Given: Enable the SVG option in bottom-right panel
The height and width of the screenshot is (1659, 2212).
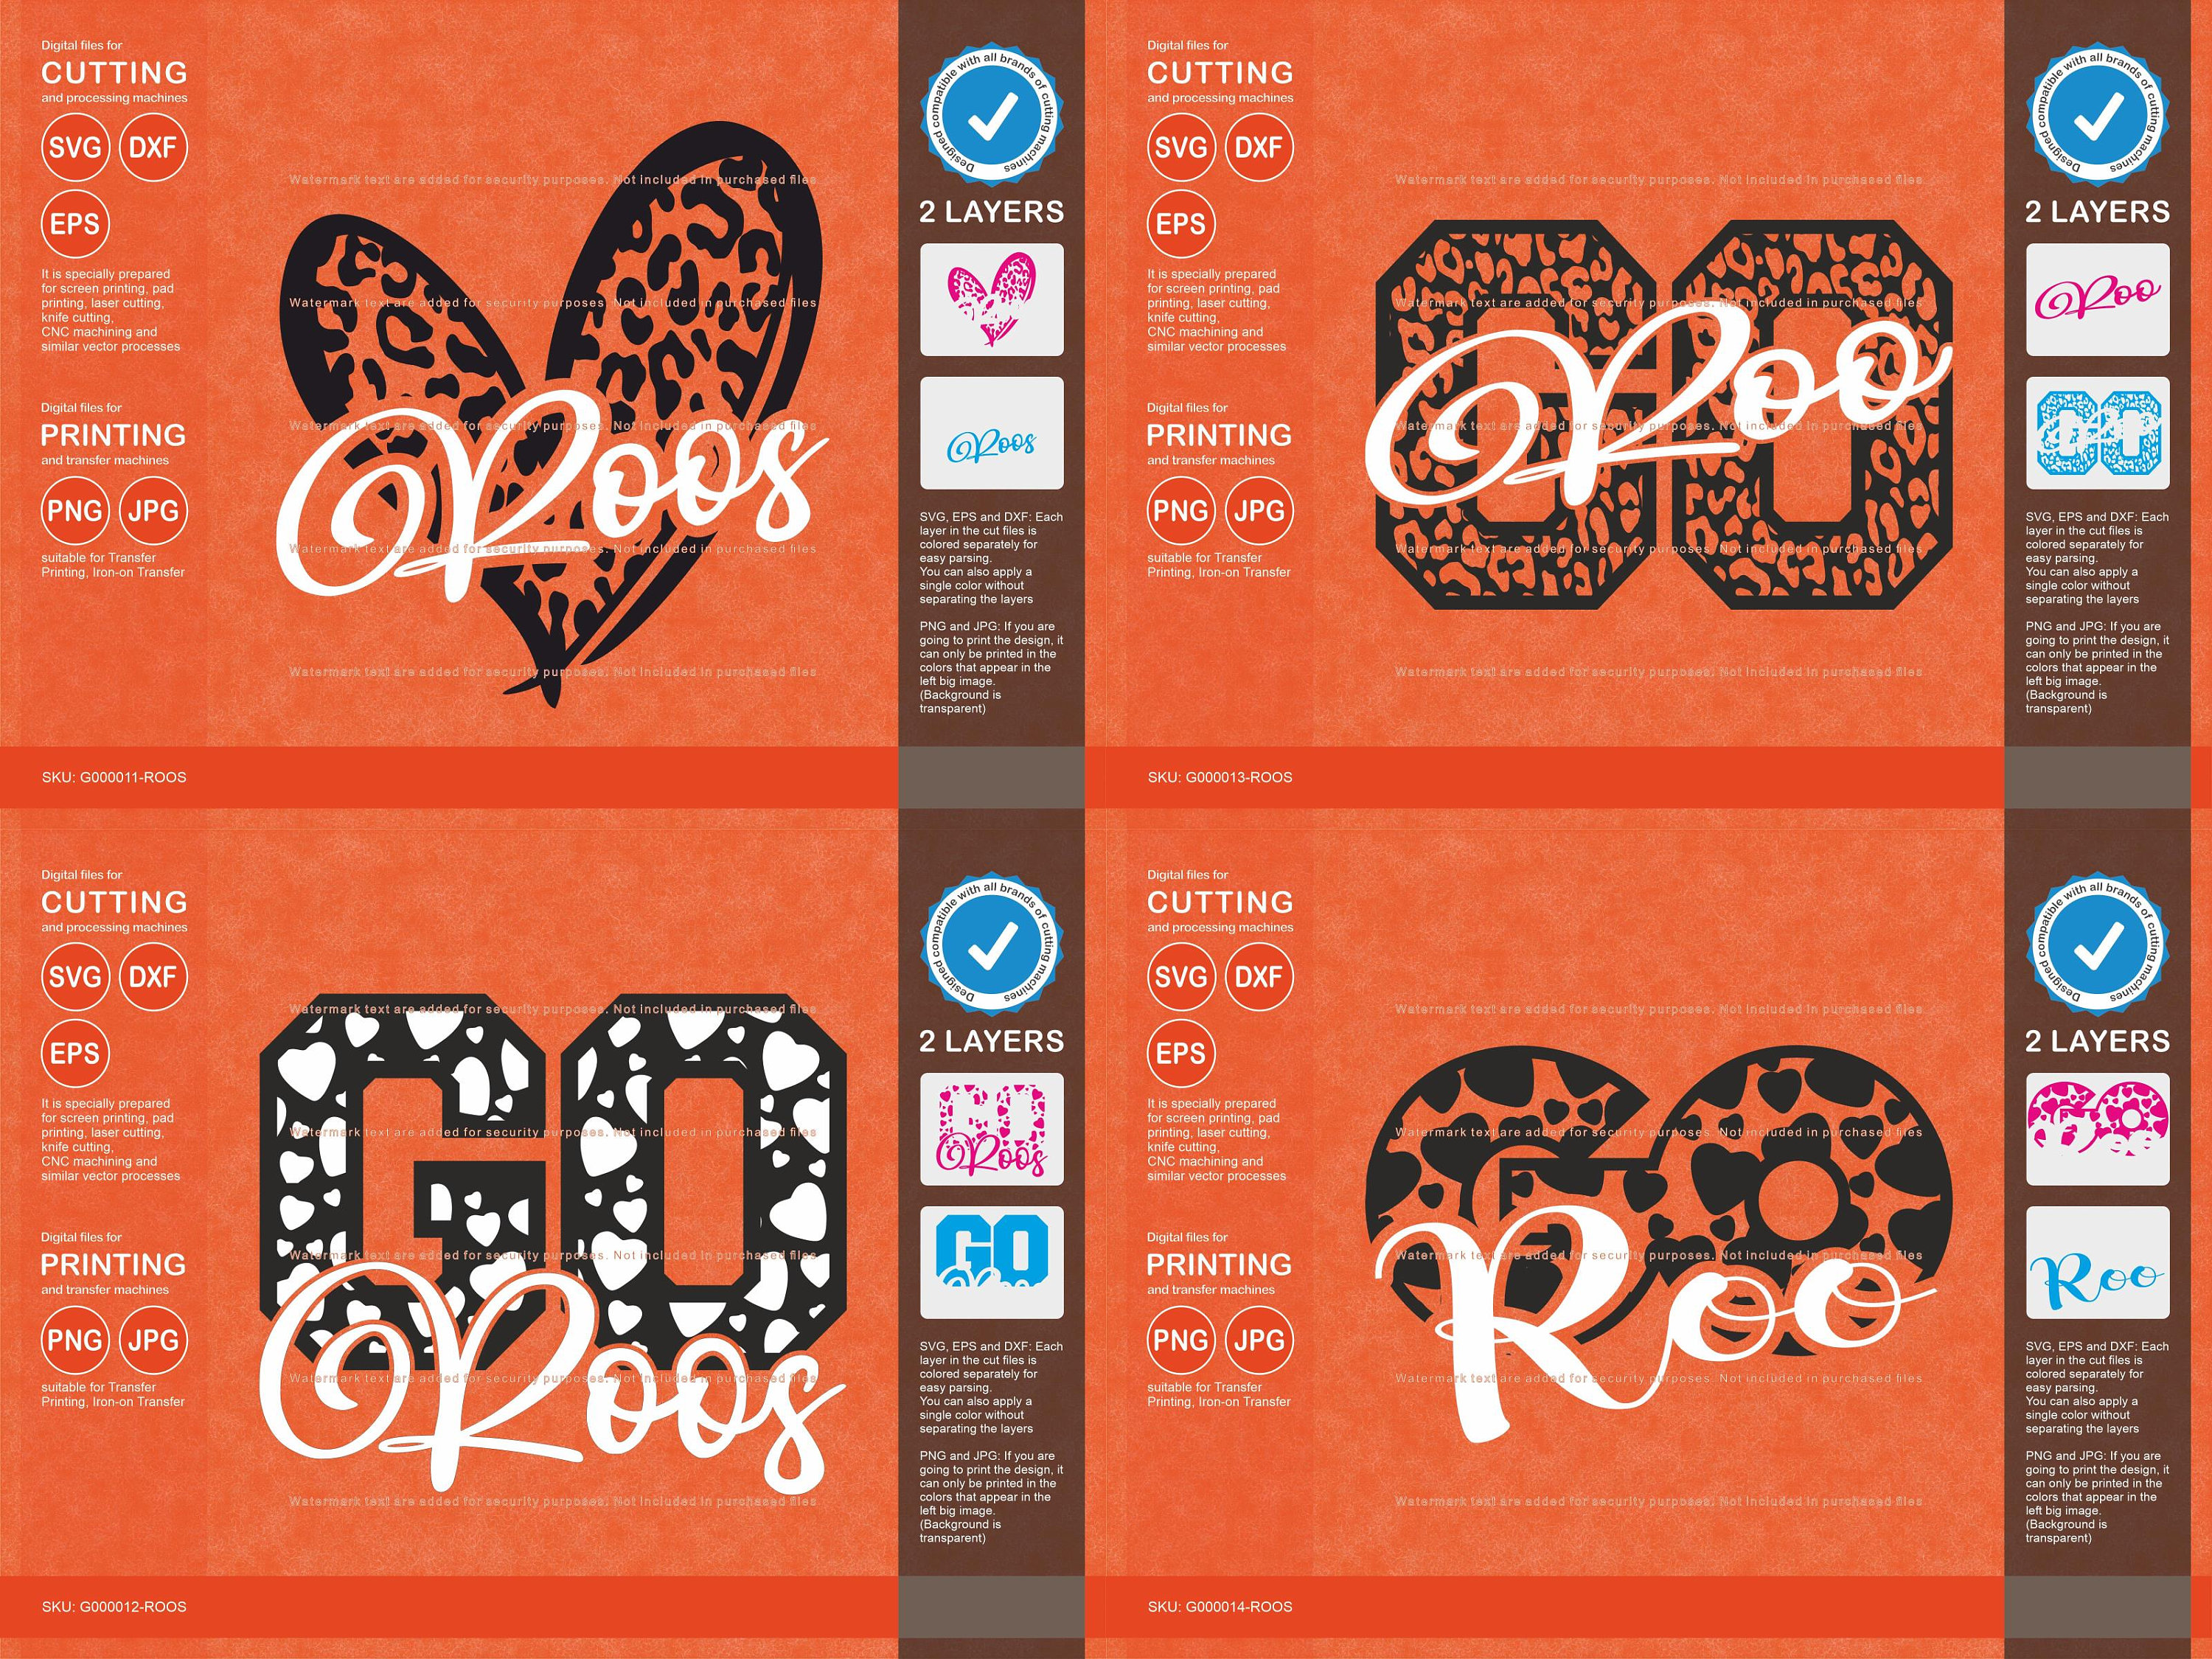Looking at the screenshot, I should pos(1181,977).
